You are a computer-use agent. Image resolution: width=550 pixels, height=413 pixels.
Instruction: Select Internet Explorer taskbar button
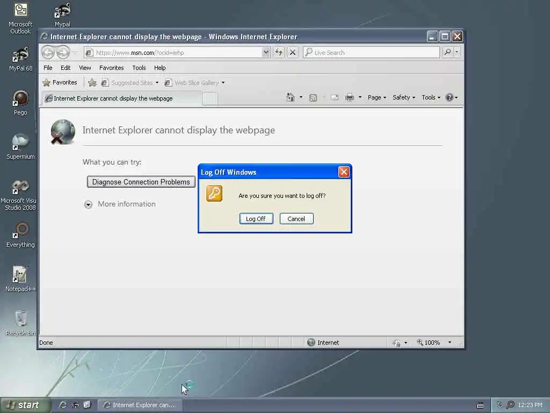[x=140, y=405]
